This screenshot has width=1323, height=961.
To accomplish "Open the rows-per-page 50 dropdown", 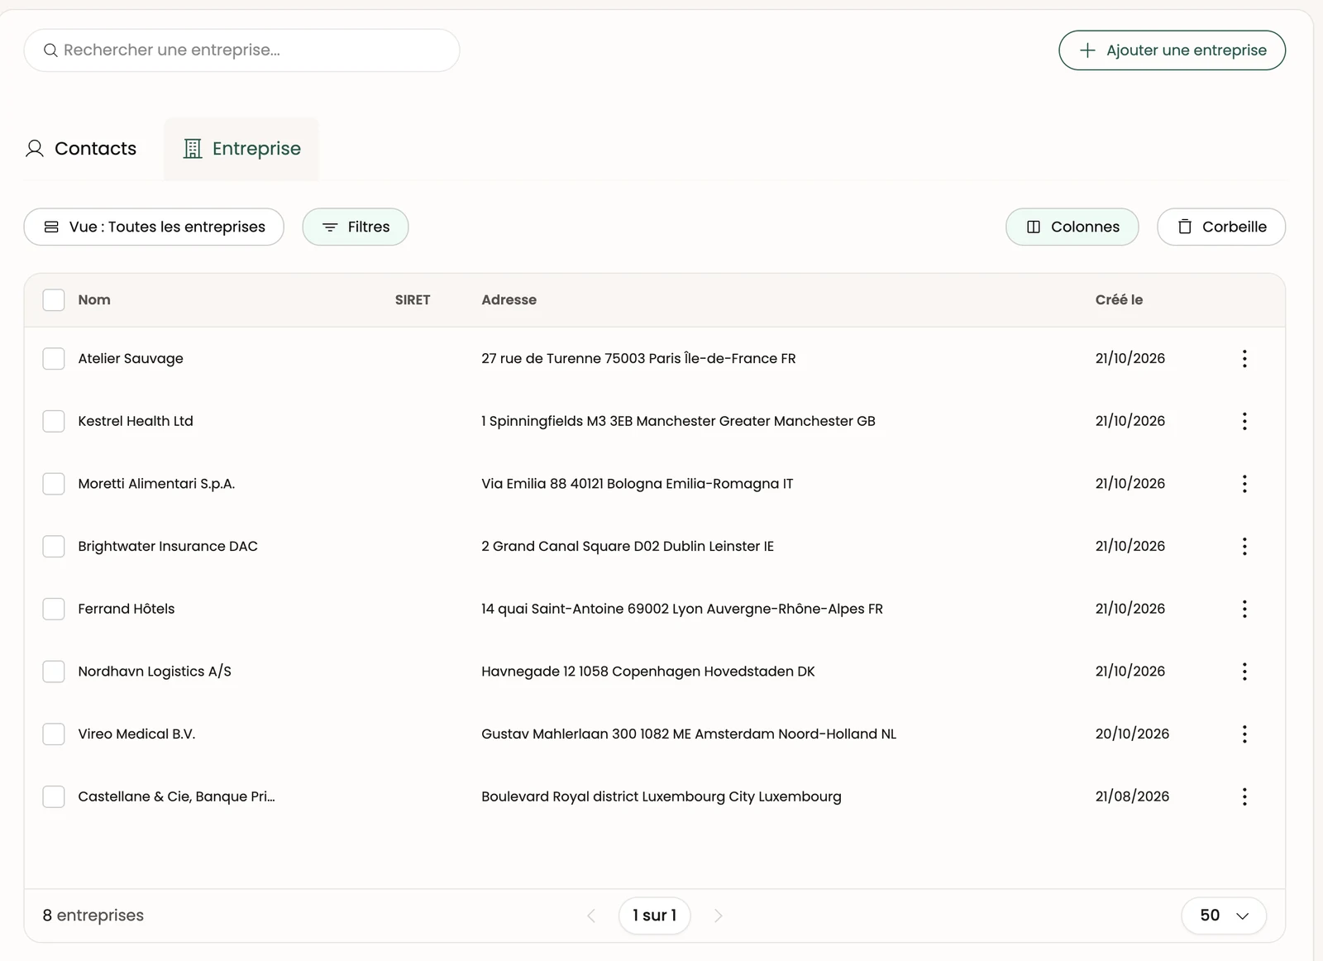I will pos(1224,916).
